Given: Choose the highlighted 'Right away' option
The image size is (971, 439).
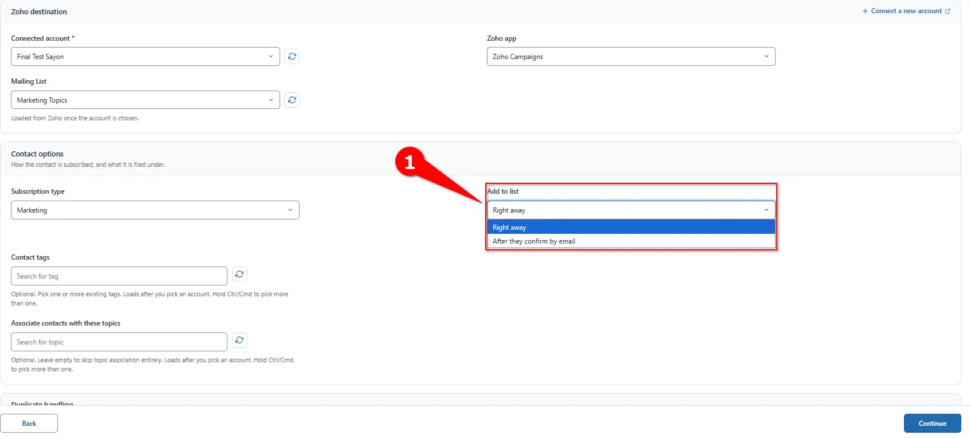Looking at the screenshot, I should click(x=631, y=228).
